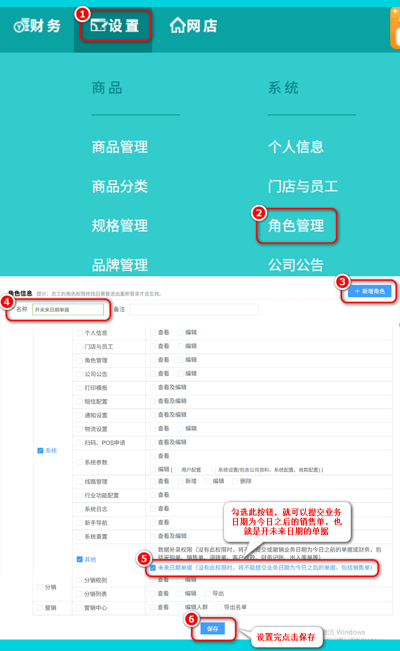Open 商品管理 from the 商品 column

(x=120, y=147)
